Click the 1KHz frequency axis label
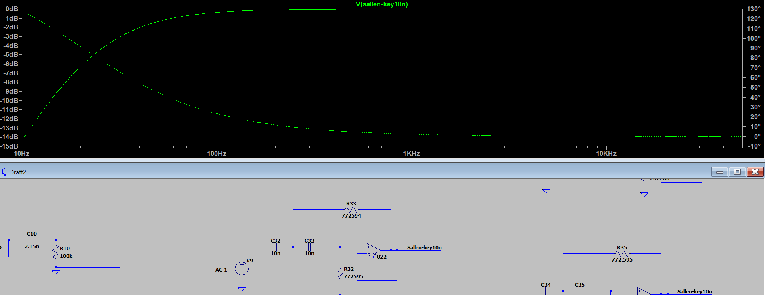This screenshot has height=295, width=765. point(412,153)
